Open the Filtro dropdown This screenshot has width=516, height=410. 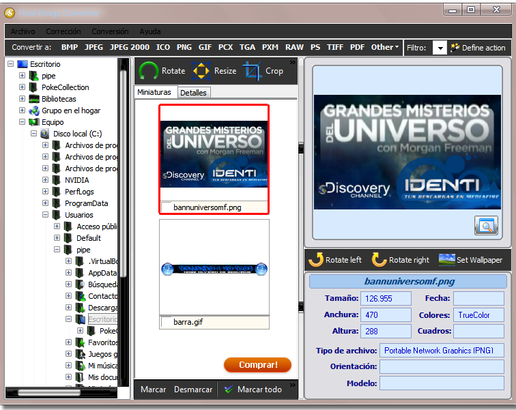(440, 48)
